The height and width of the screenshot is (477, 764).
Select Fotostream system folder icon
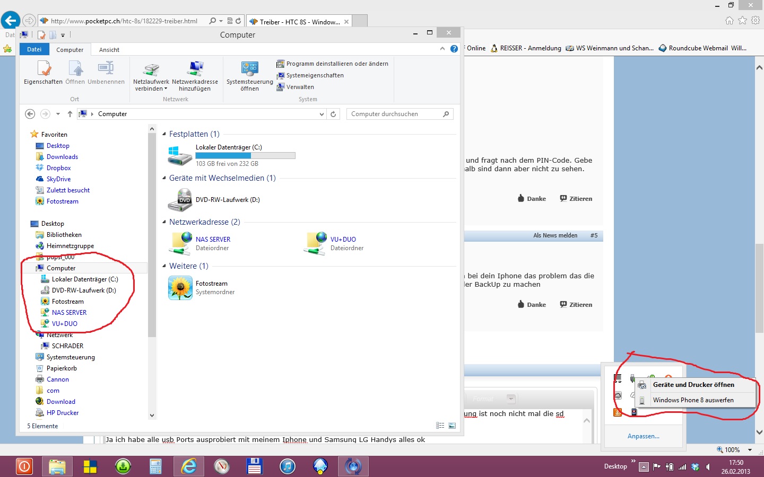(180, 288)
